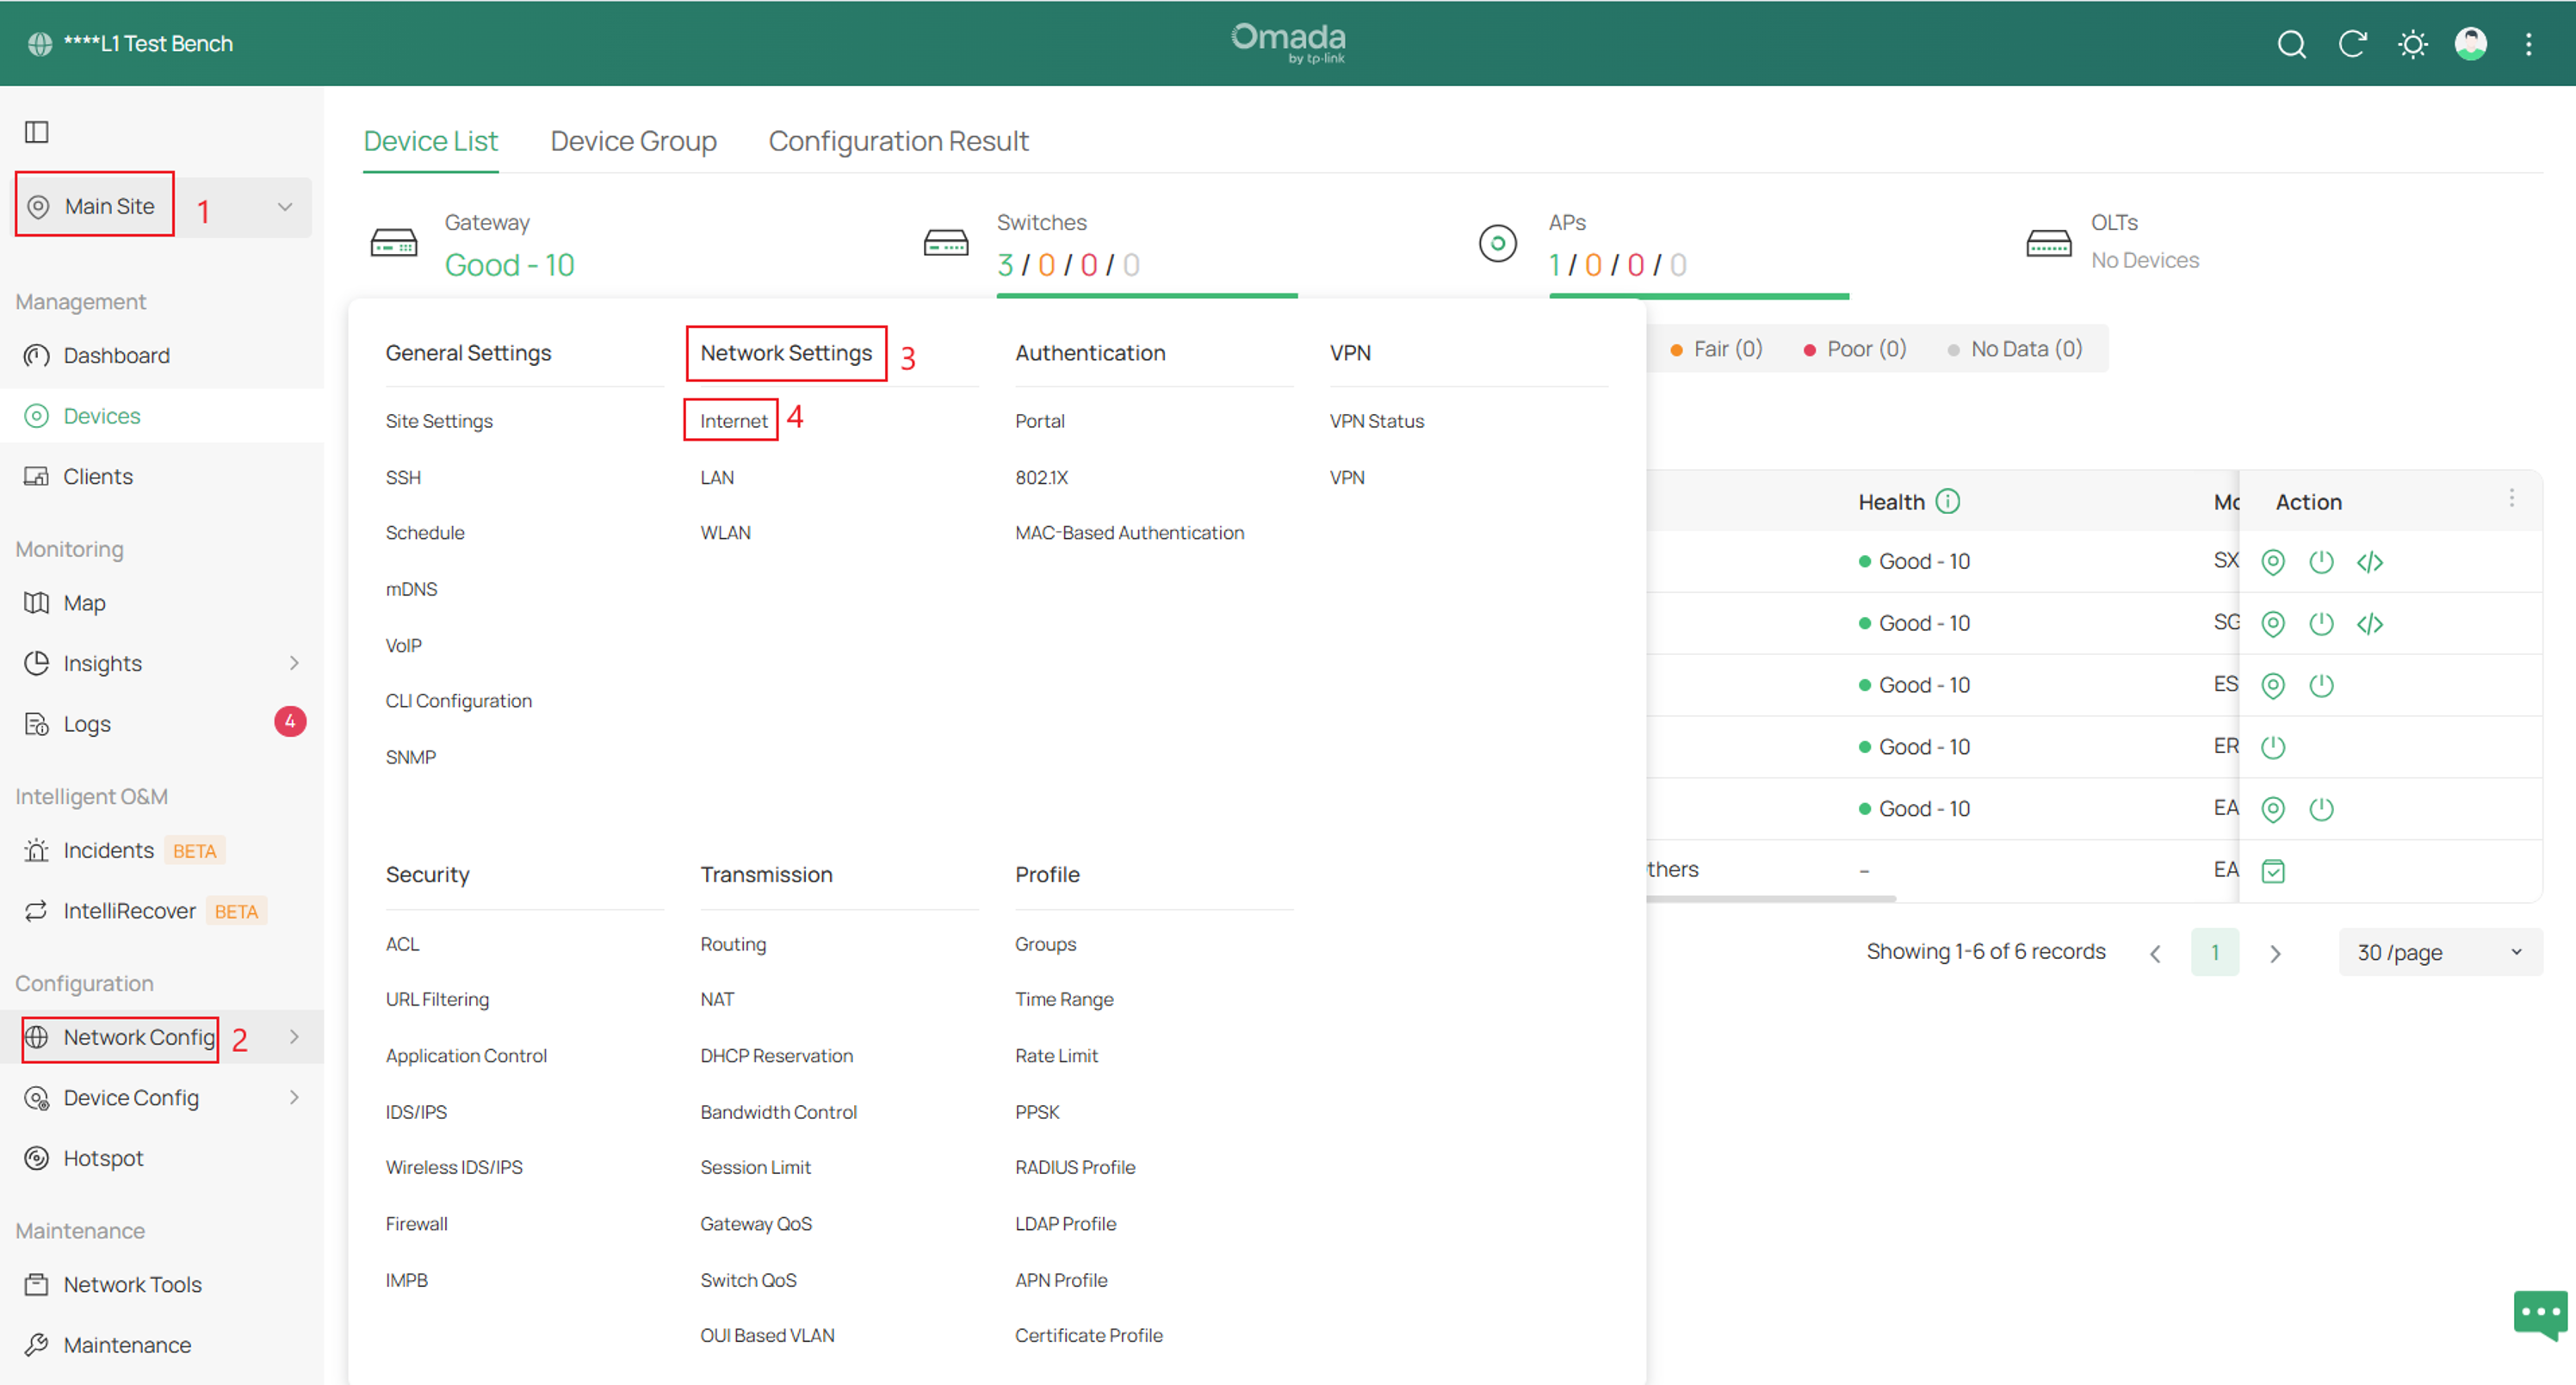The width and height of the screenshot is (2576, 1385).
Task: Open the header three-dot more menu
Action: pyautogui.click(x=2528, y=44)
